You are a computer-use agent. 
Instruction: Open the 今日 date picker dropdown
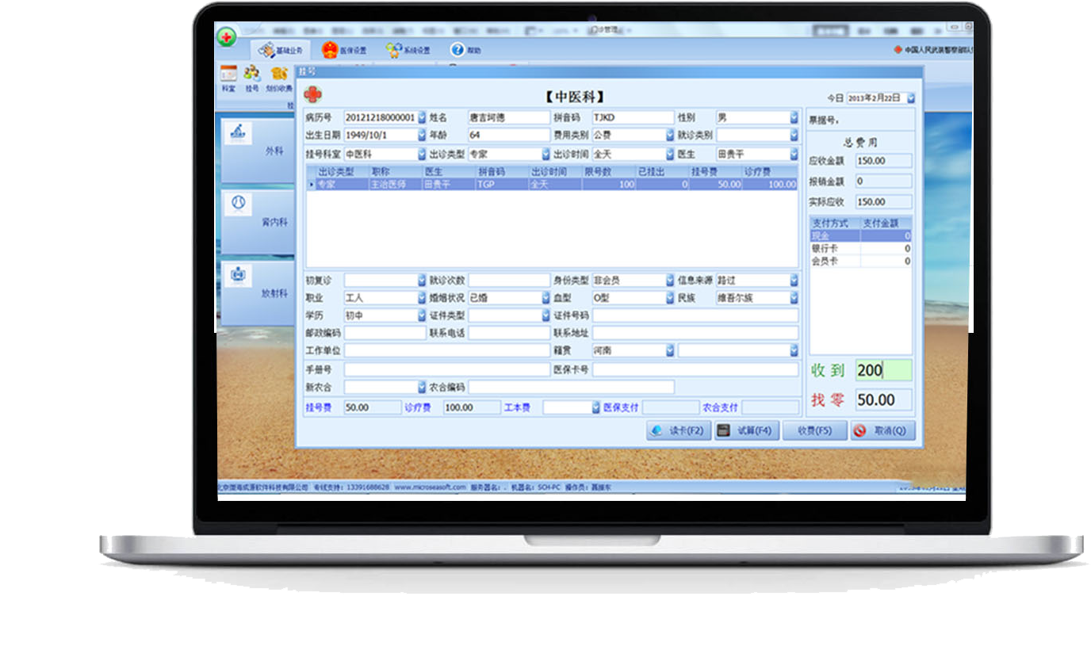point(910,98)
